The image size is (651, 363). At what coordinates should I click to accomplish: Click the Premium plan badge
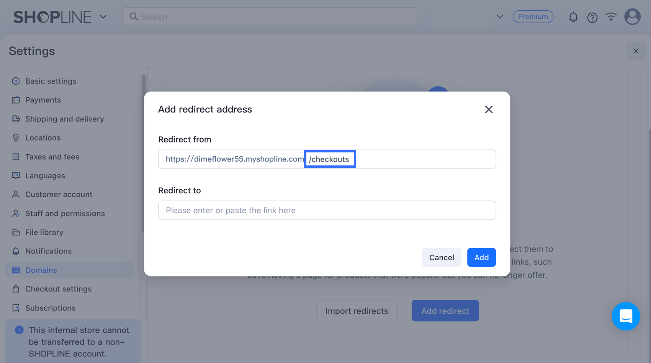[533, 17]
